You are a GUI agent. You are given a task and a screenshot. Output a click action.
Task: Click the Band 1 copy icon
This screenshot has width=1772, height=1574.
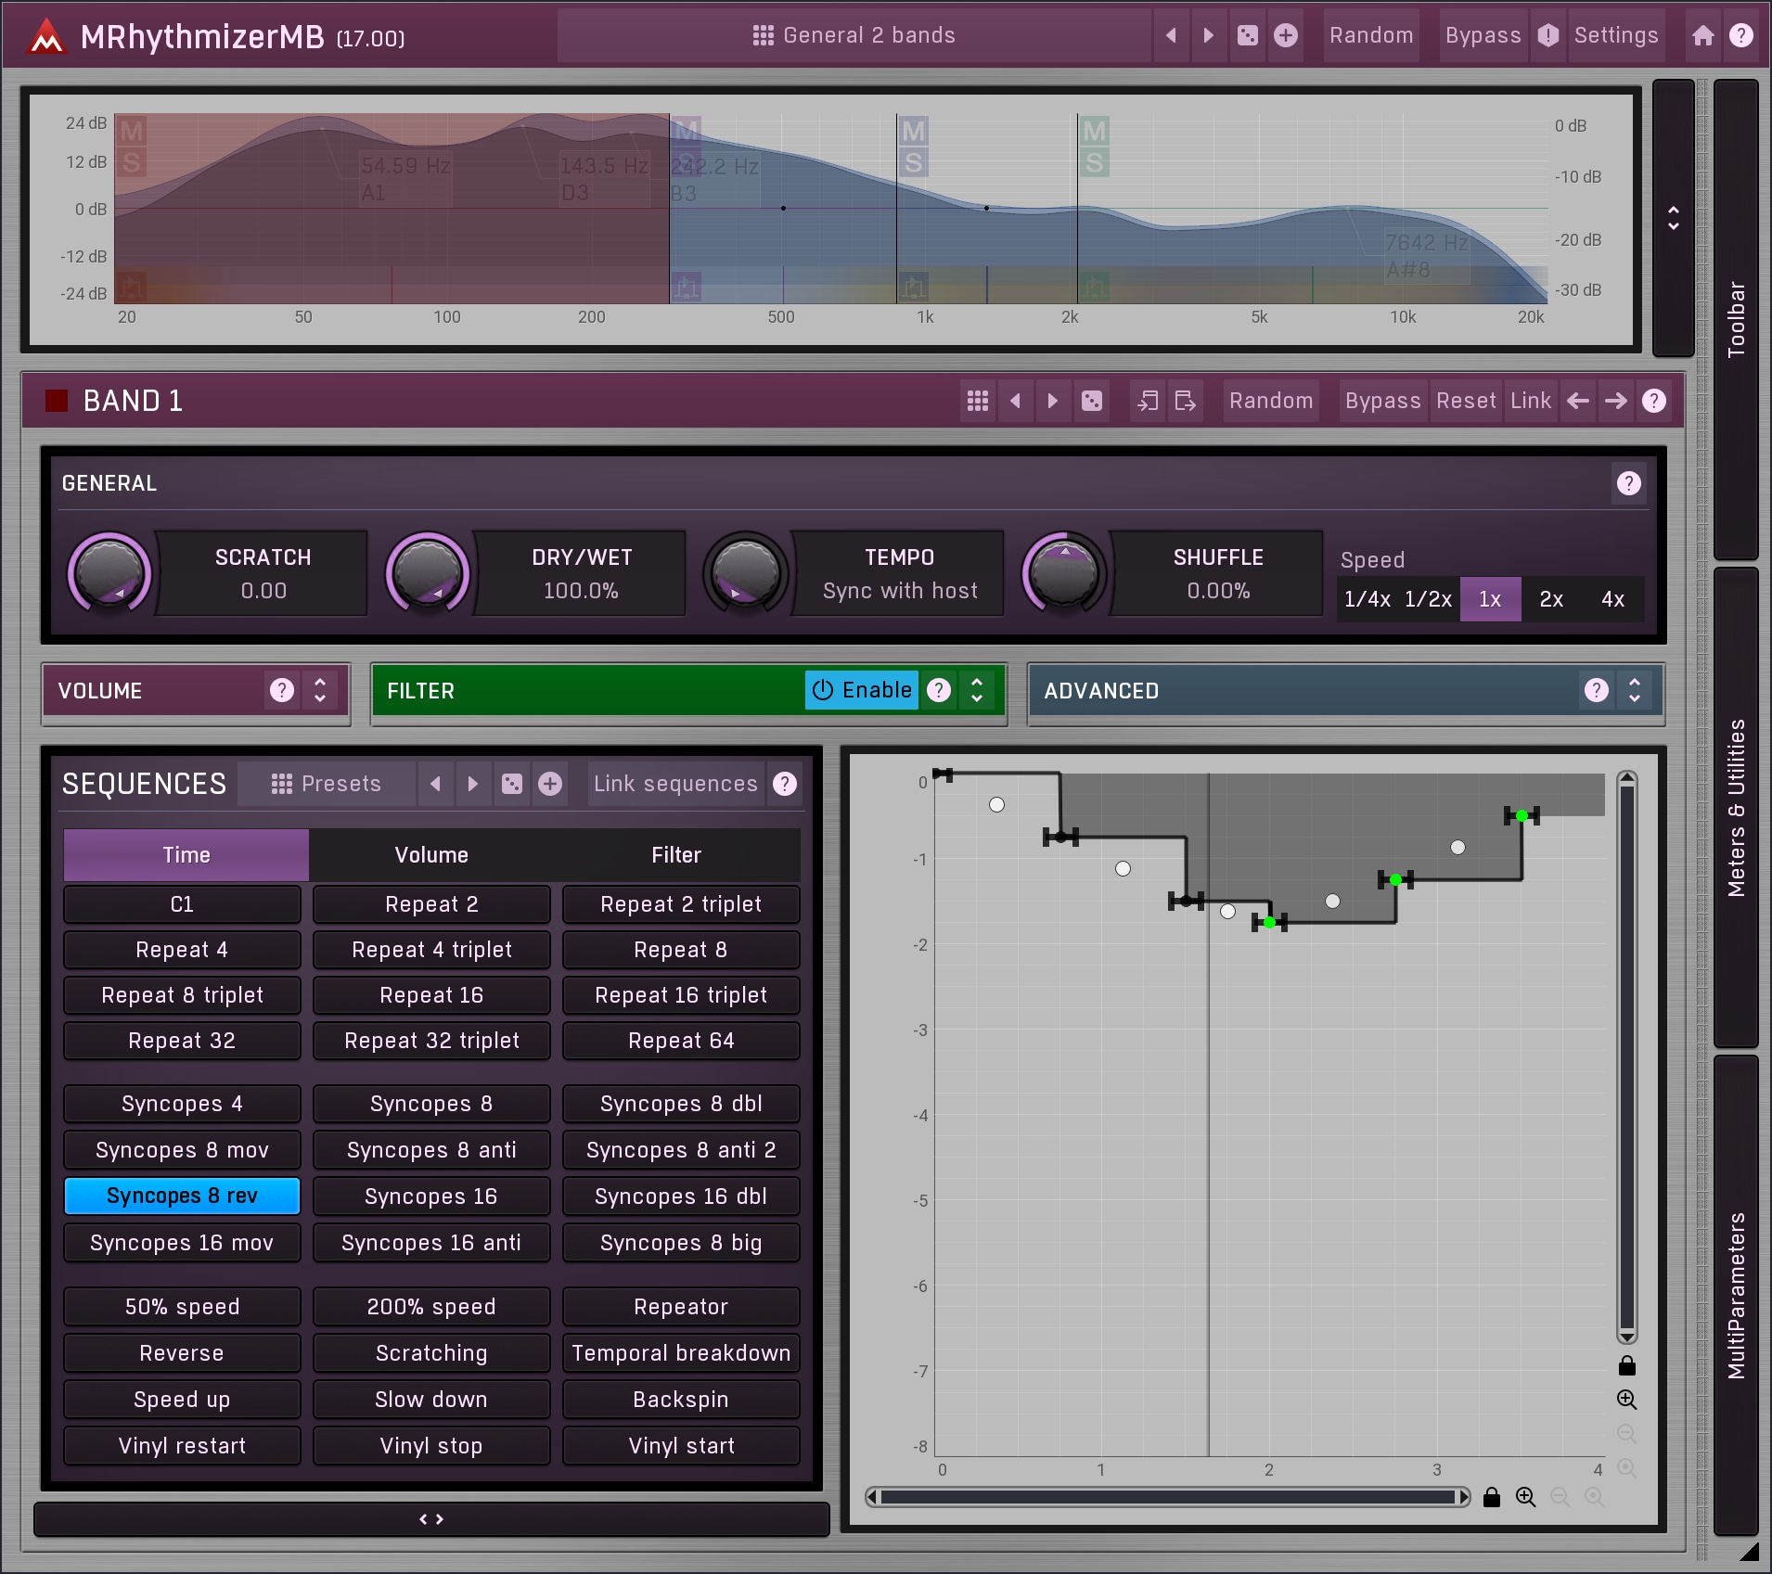click(1148, 401)
